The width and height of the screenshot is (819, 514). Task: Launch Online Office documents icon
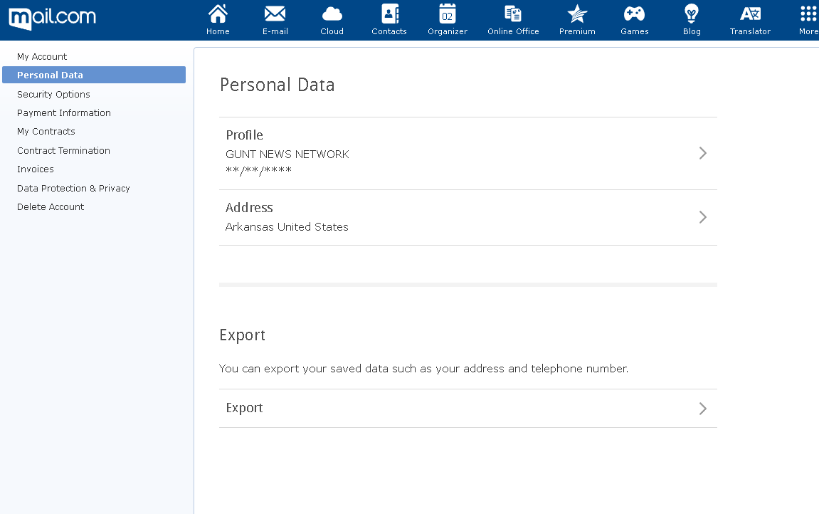[x=513, y=14]
